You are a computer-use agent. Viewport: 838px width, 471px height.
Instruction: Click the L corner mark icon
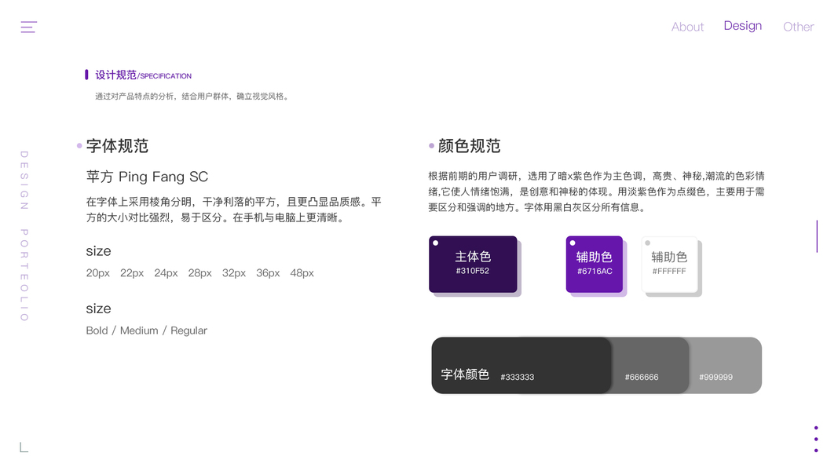[24, 447]
